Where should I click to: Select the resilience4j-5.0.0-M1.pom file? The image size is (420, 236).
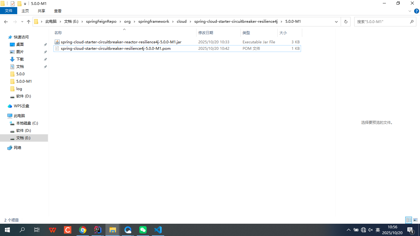116,48
